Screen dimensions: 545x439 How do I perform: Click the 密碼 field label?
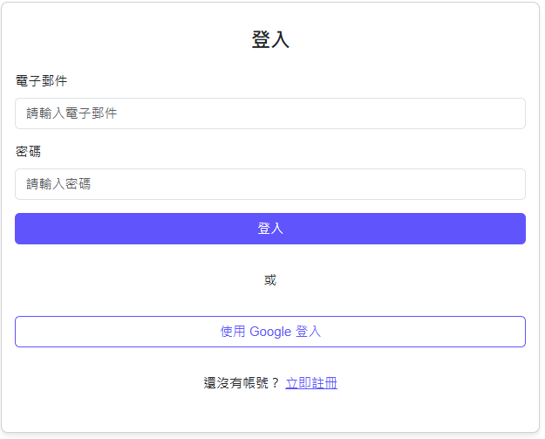tap(28, 152)
